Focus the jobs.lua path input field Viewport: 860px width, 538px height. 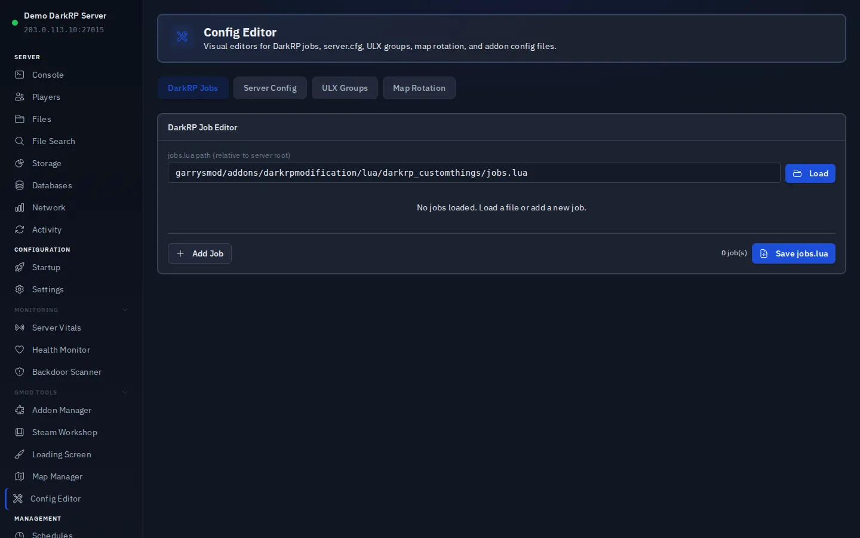pyautogui.click(x=474, y=173)
